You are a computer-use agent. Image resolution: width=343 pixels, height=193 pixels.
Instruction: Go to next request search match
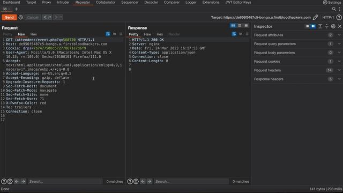pos(23,181)
